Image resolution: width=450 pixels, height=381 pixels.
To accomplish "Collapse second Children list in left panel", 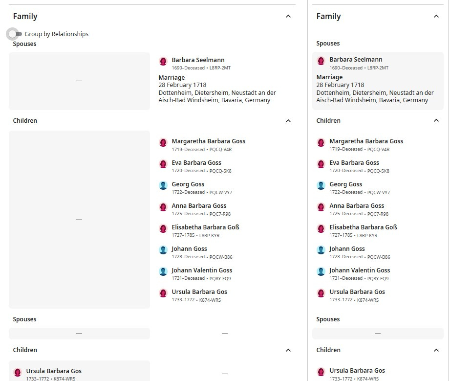I will click(288, 350).
